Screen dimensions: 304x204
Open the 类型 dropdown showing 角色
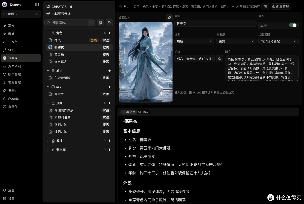click(x=194, y=41)
